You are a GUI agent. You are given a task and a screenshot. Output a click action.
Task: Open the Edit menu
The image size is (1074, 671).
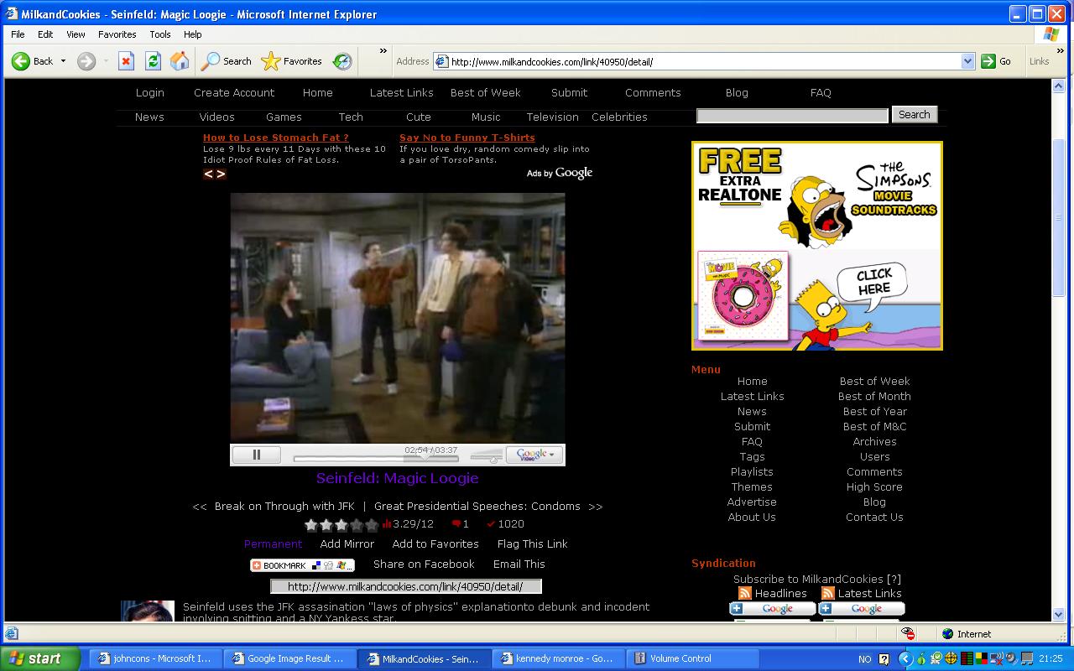[45, 34]
